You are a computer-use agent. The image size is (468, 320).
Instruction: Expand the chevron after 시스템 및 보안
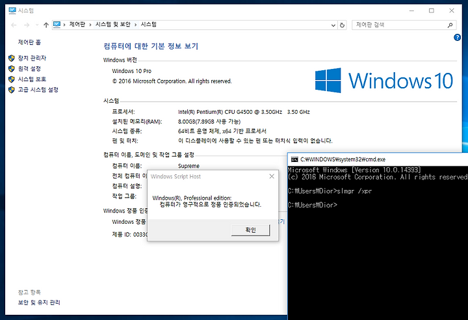point(135,25)
